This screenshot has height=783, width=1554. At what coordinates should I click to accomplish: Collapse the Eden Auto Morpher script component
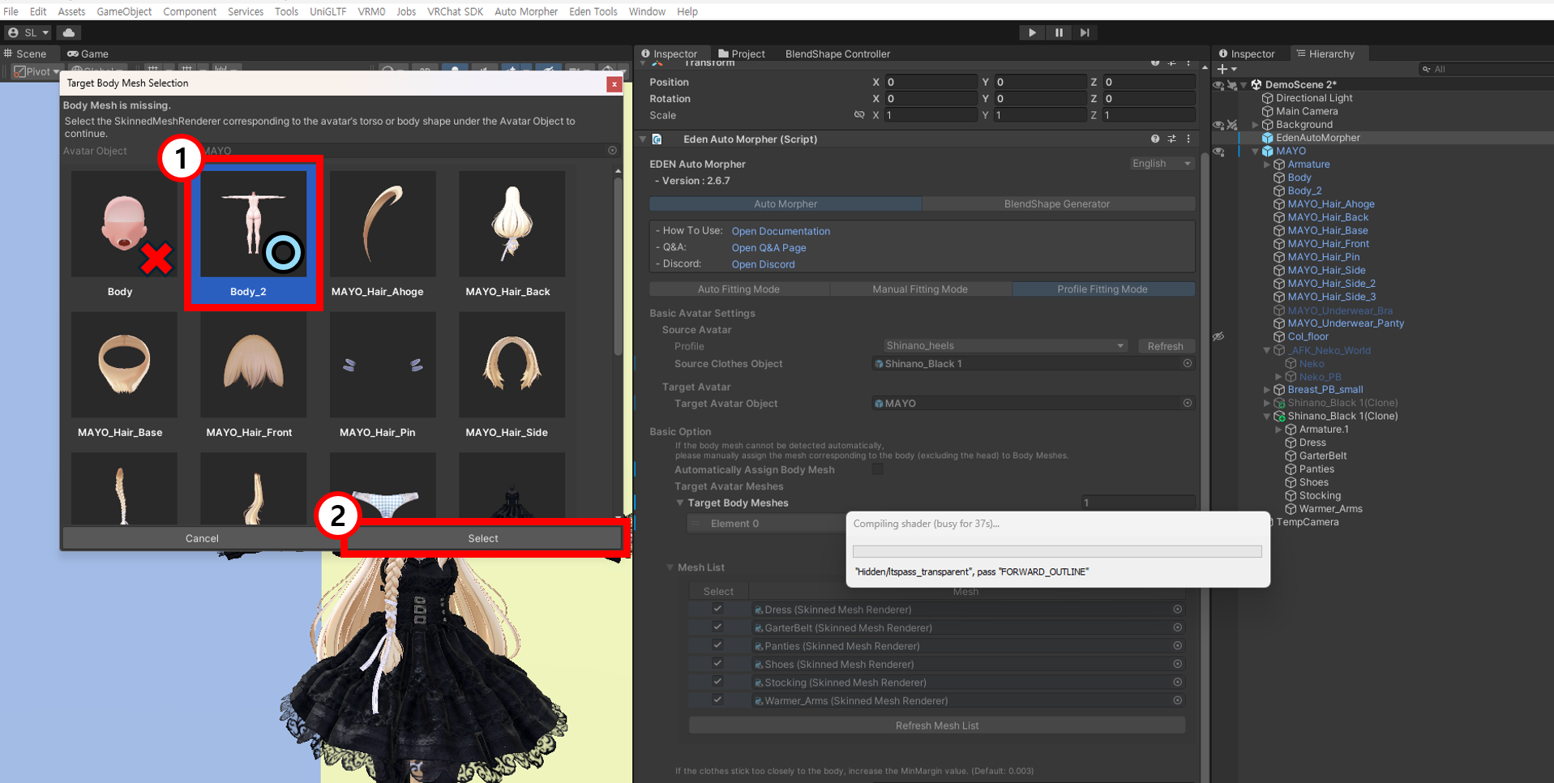[x=643, y=139]
